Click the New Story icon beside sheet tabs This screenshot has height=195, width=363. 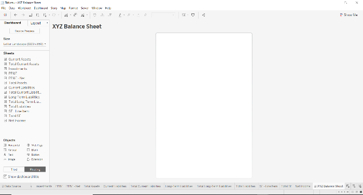pyautogui.click(x=360, y=186)
